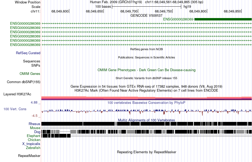Image resolution: width=252 pixels, height=162 pixels.
Task: Click the chr11: ruler label
Action: pos(35,11)
